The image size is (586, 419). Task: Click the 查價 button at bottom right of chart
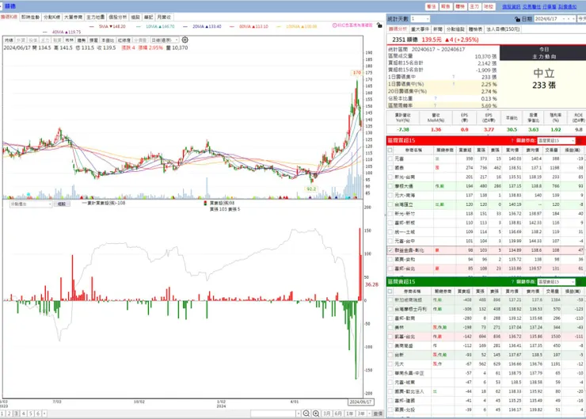pyautogui.click(x=378, y=413)
